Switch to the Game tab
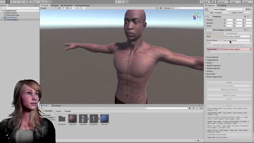The image size is (254, 143). (x=55, y=5)
